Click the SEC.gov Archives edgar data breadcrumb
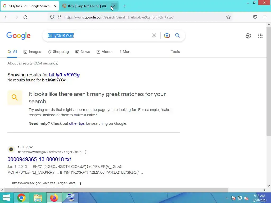Screen dimensions: 271x203 coord(49,152)
